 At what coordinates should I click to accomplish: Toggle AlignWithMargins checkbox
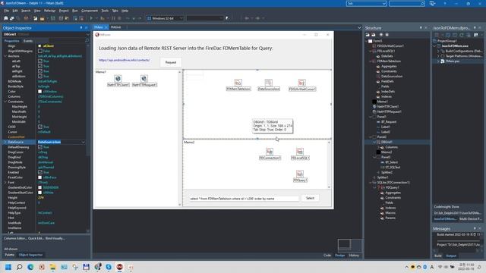click(40, 51)
